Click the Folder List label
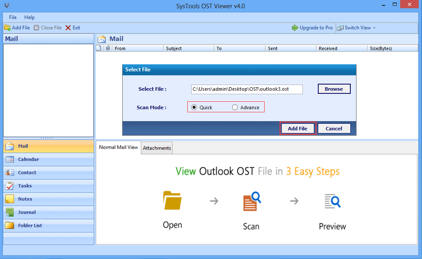422x259 pixels. 30,225
